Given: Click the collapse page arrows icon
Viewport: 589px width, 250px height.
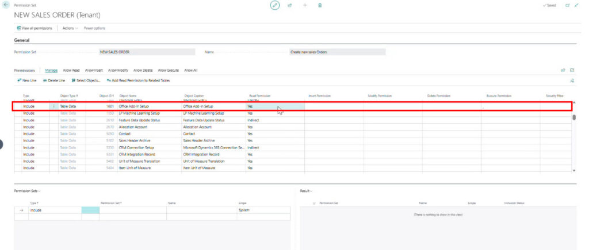Looking at the screenshot, I should pos(576,6).
